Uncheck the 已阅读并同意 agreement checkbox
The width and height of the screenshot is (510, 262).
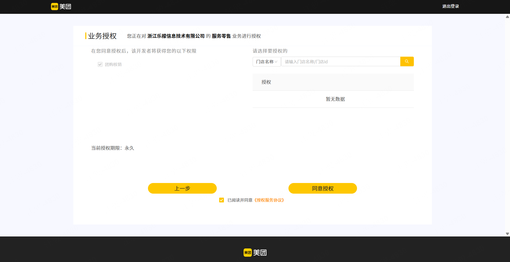click(x=222, y=200)
